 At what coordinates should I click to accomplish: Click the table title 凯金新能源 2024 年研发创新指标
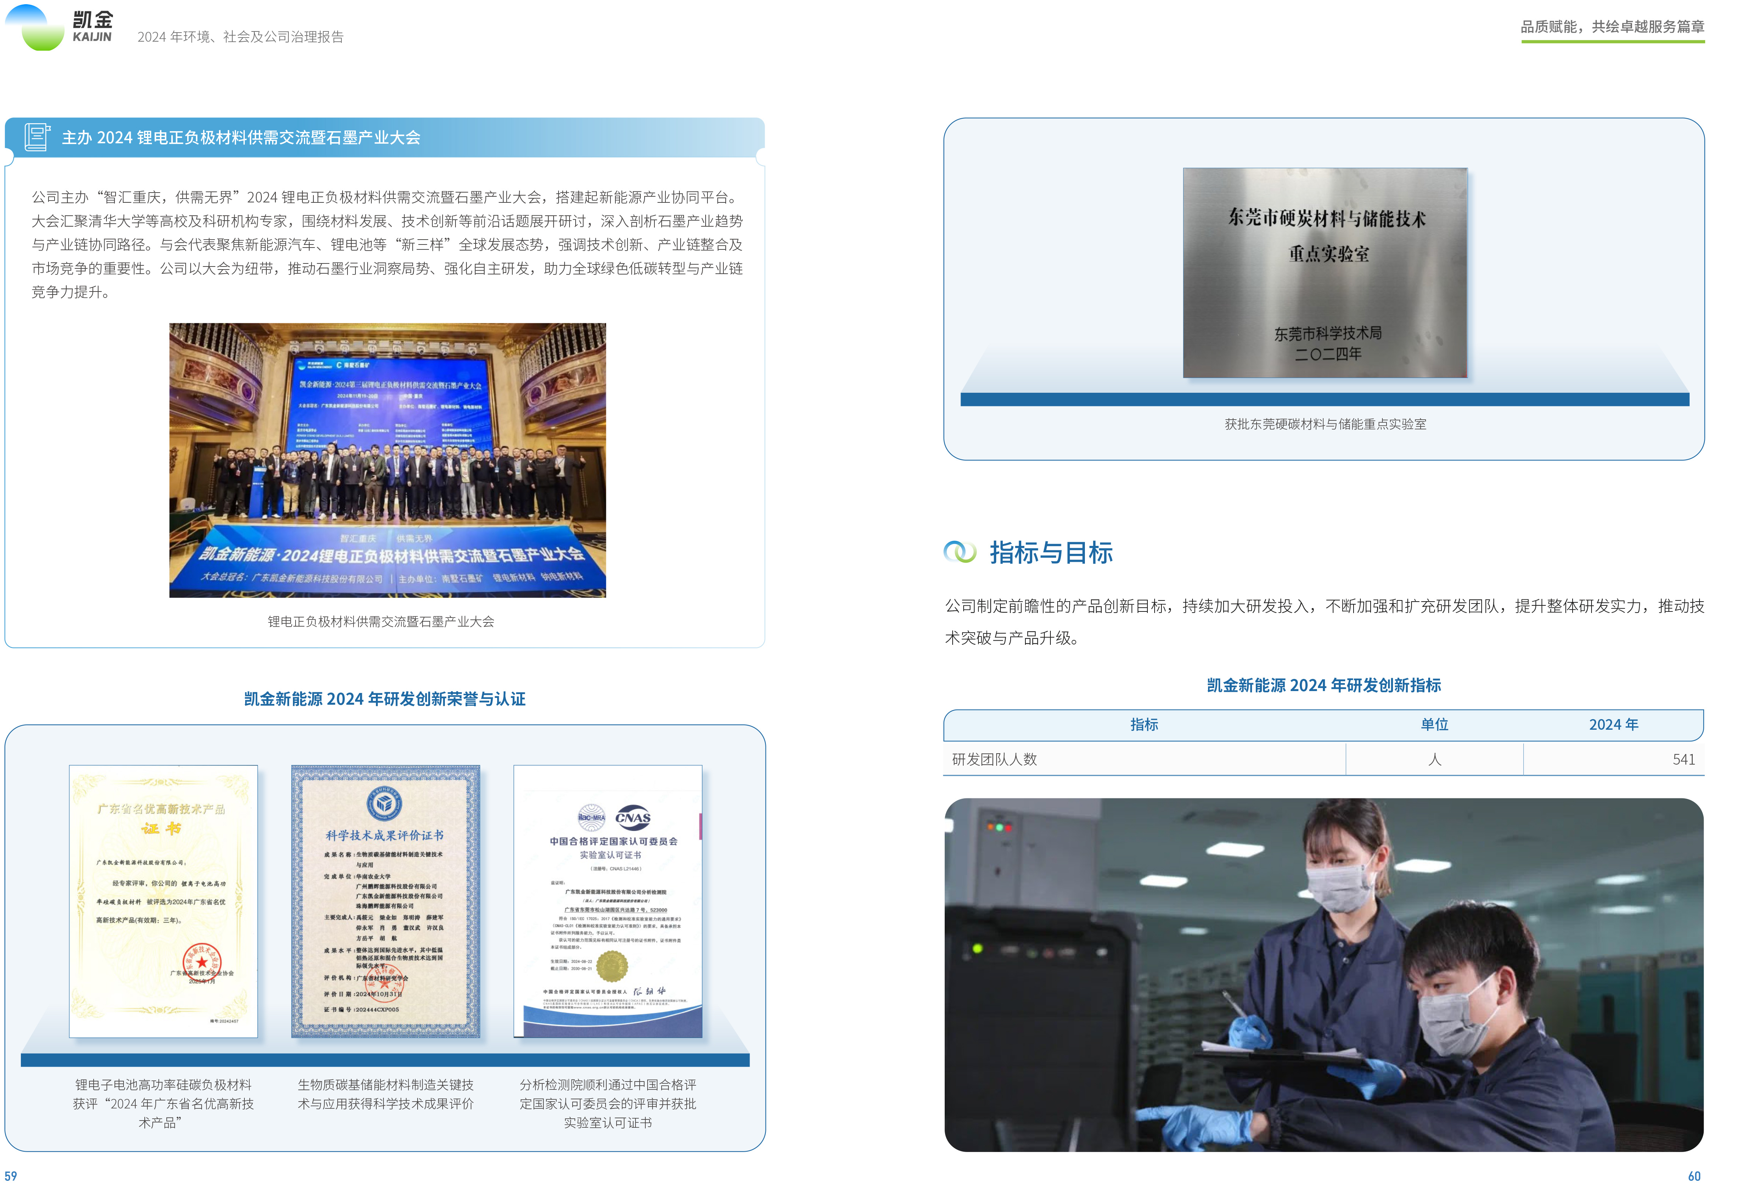coord(1324,686)
